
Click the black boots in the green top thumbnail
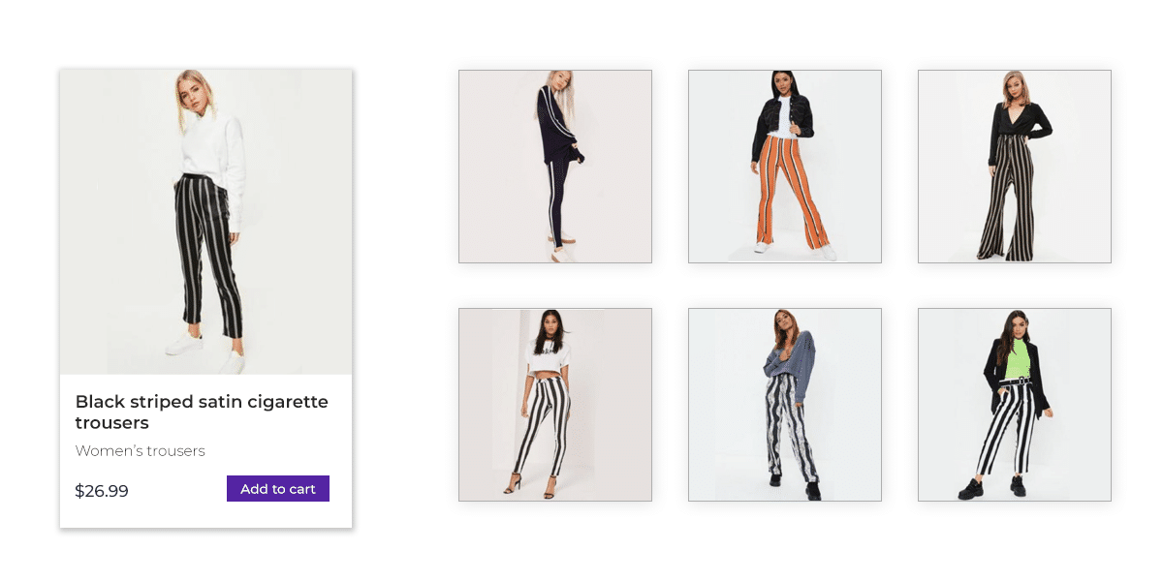(992, 487)
